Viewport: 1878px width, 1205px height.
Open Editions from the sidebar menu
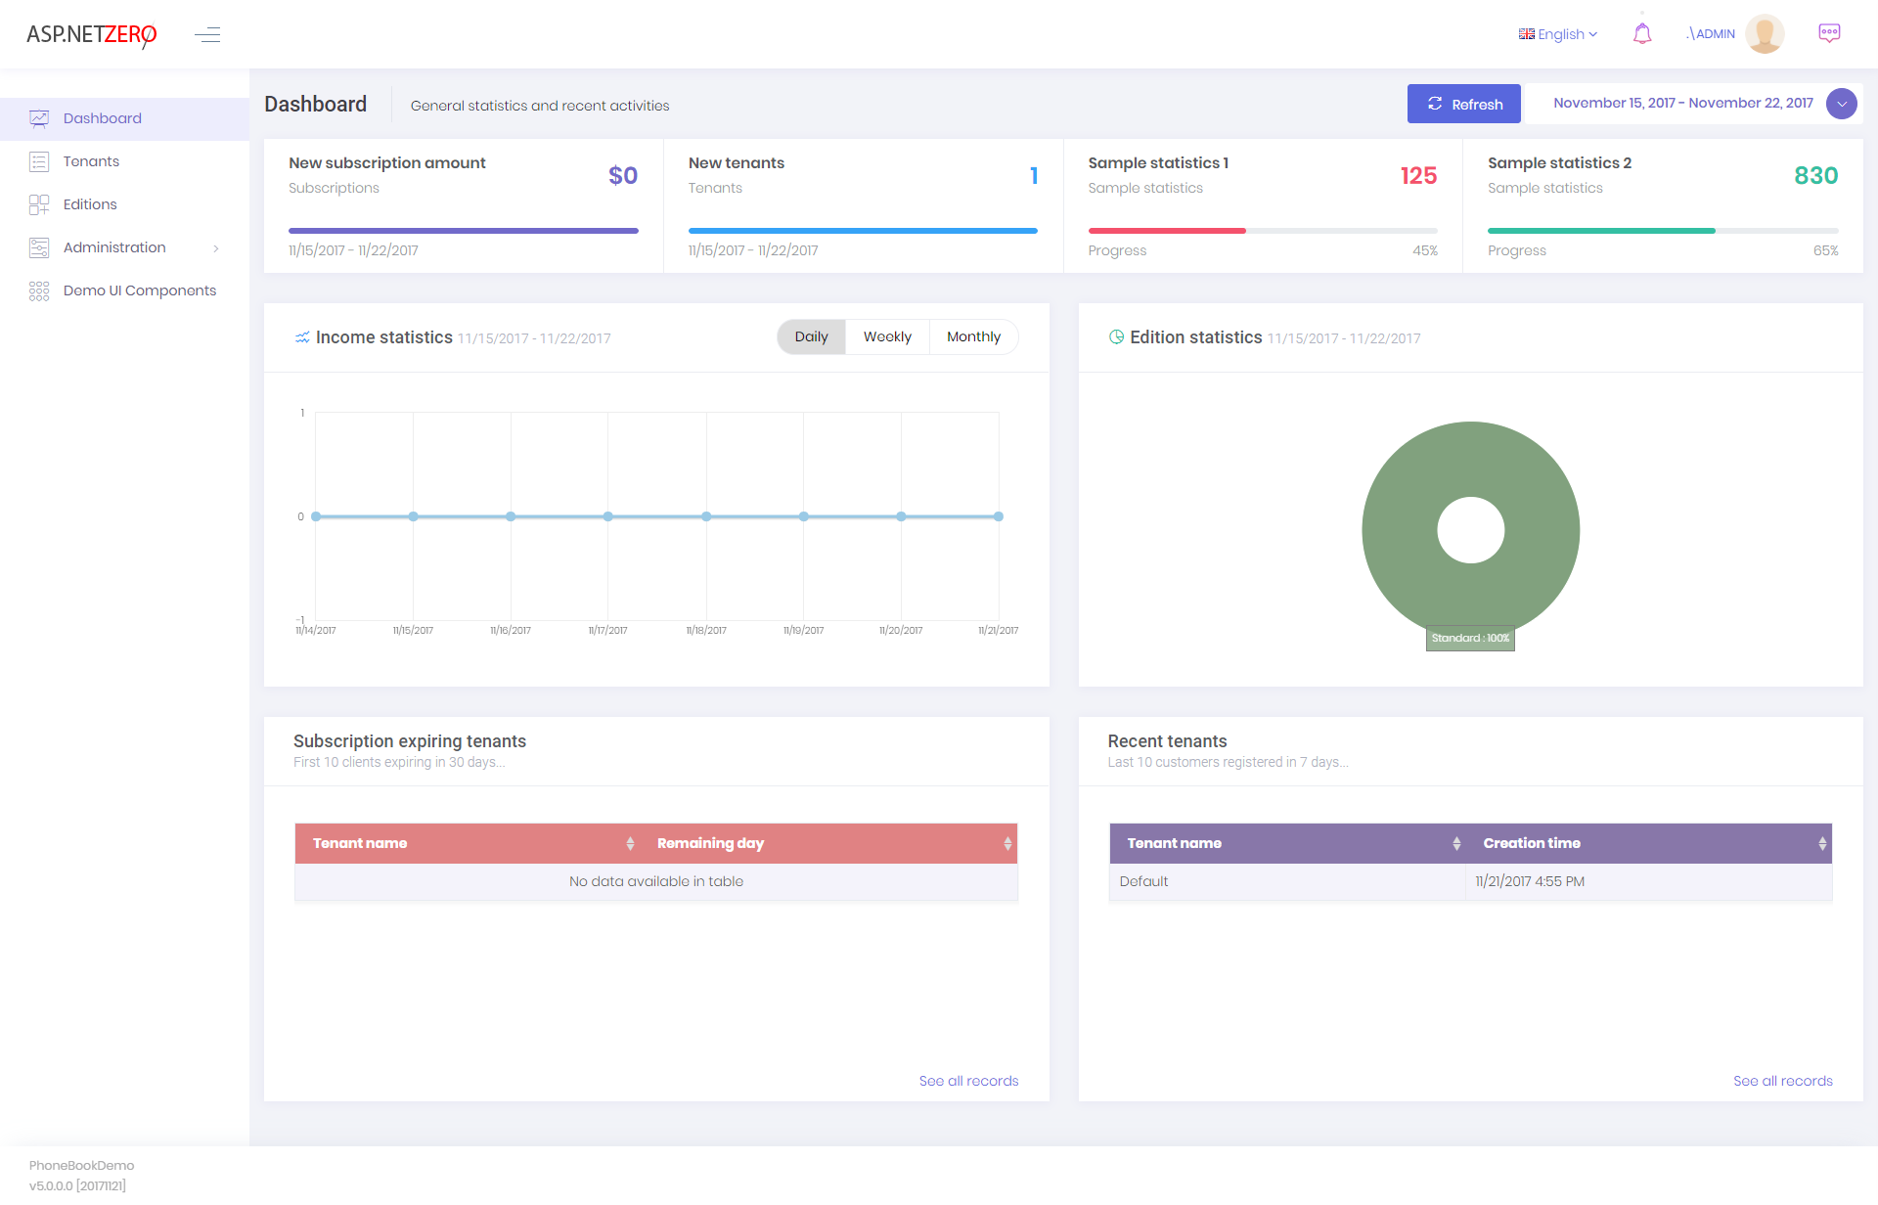point(90,204)
